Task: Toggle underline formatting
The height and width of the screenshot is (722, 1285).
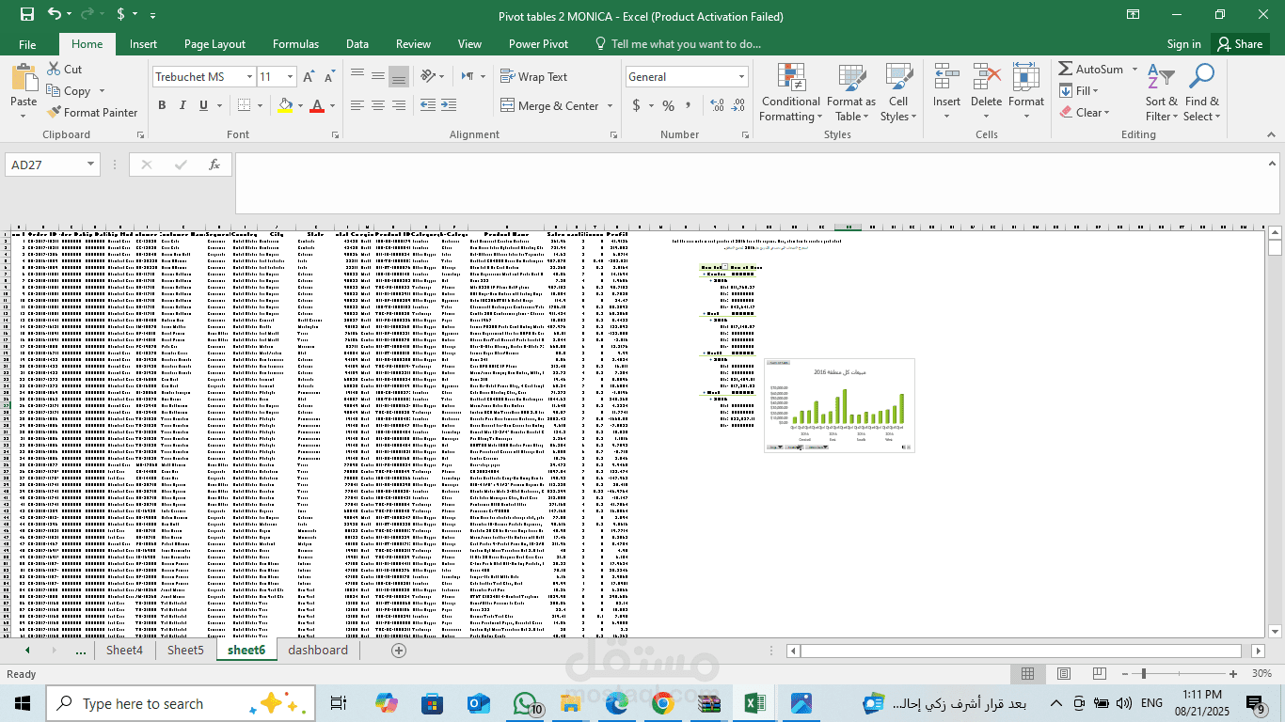Action: coord(201,105)
